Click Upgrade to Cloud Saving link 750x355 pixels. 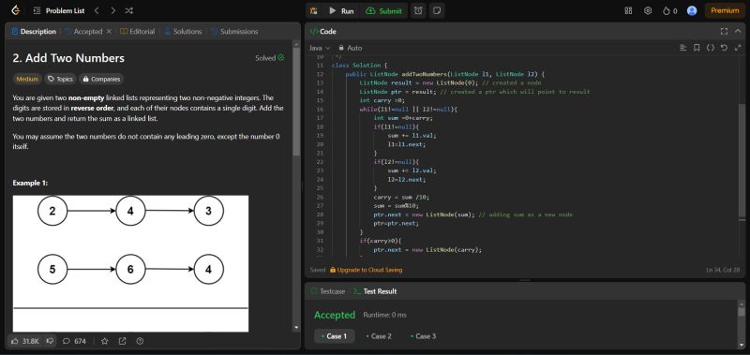pyautogui.click(x=366, y=270)
